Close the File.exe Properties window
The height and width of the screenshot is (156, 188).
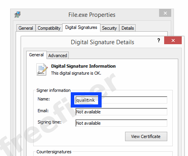point(165,13)
